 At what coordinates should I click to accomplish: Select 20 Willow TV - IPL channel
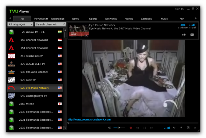(35, 32)
